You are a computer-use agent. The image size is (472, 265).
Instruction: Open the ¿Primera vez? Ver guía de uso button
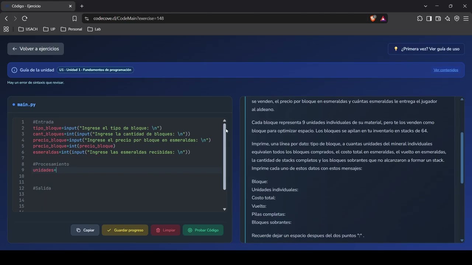[x=426, y=49]
